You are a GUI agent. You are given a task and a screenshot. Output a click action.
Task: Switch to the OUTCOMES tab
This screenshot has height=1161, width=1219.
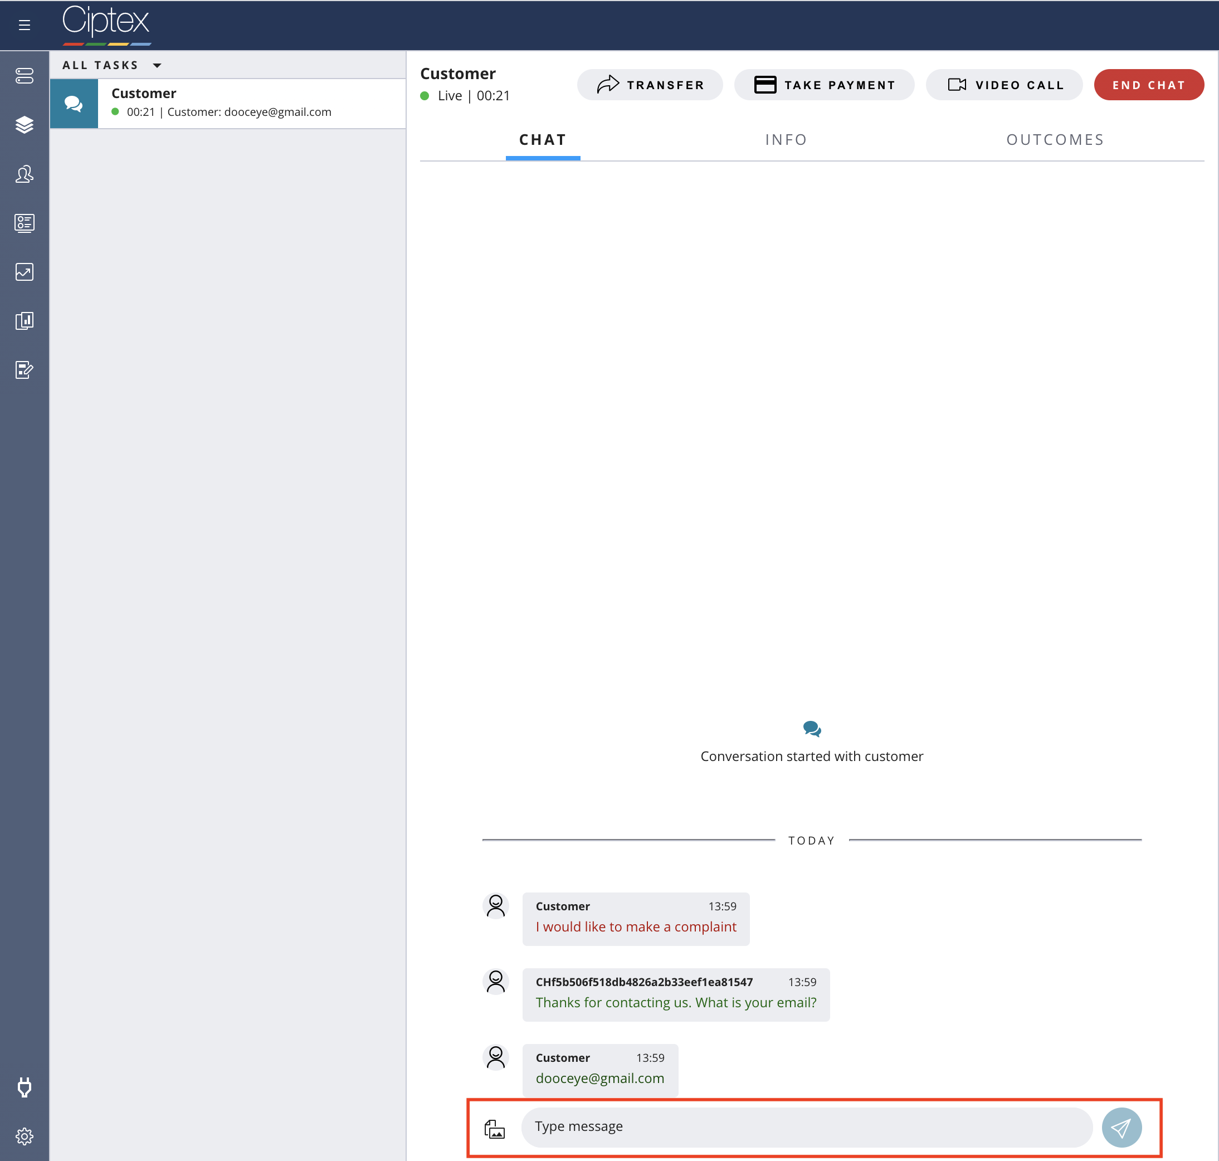tap(1055, 140)
